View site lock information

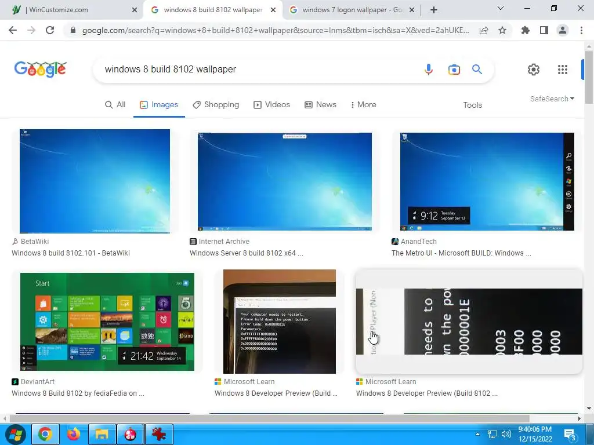(x=73, y=30)
